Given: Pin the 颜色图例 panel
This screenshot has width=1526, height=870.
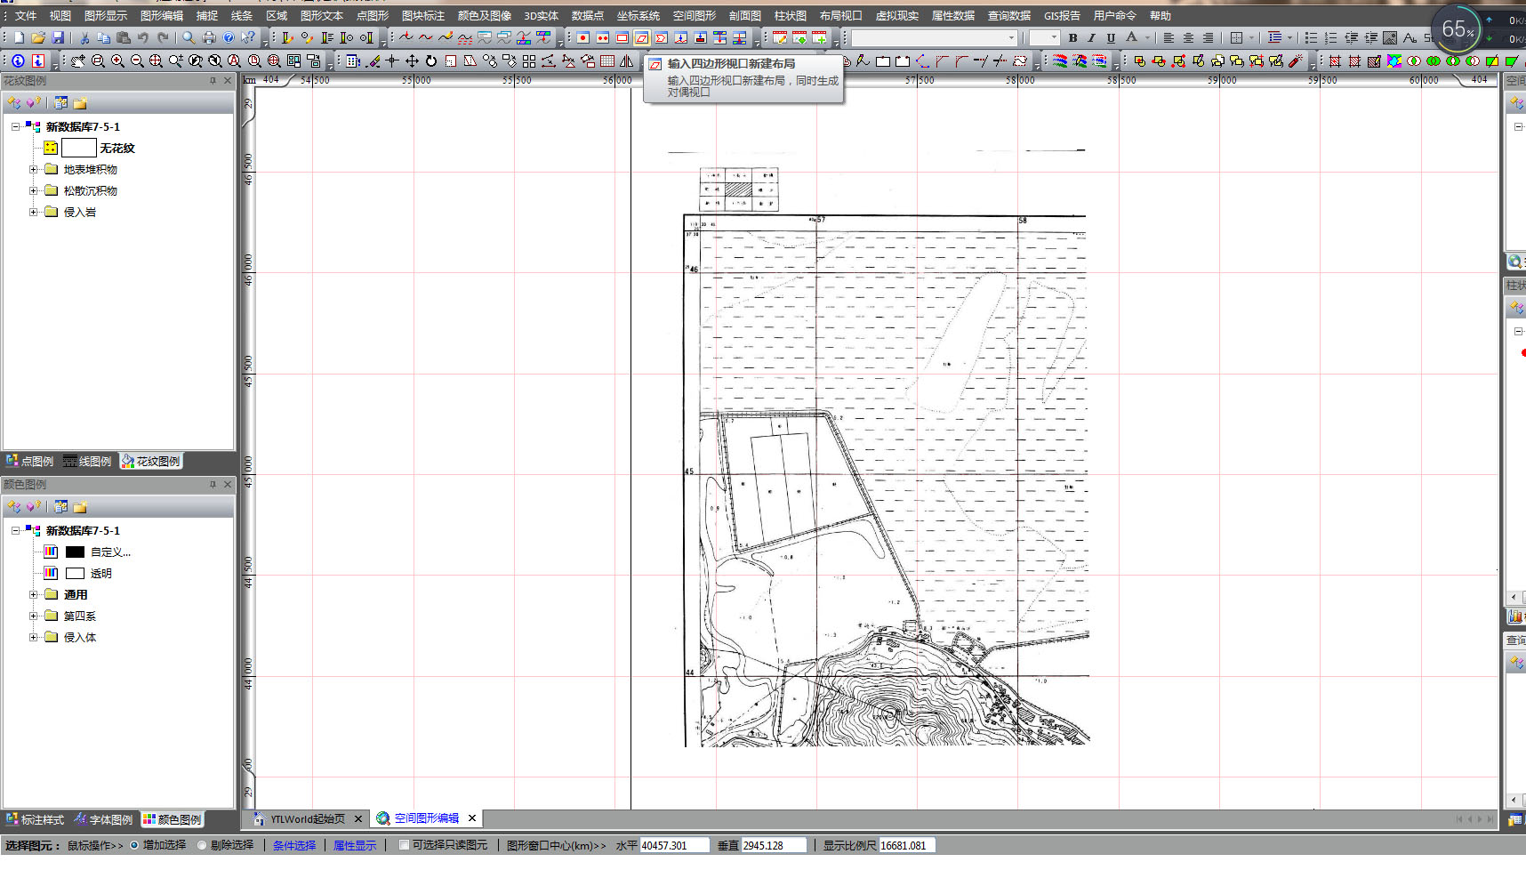Looking at the screenshot, I should 213,484.
